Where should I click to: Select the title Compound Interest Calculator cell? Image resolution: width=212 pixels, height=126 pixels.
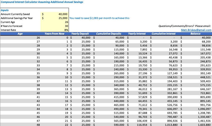click(x=42, y=2)
